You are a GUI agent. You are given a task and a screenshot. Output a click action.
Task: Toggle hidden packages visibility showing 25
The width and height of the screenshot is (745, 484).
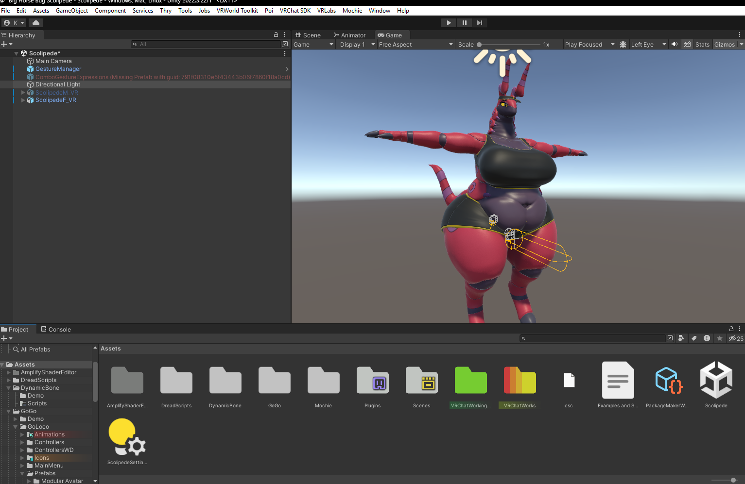(x=736, y=338)
